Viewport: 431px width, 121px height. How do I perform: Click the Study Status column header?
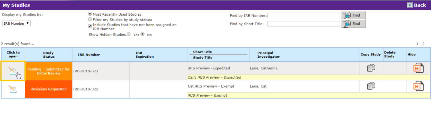coord(49,55)
